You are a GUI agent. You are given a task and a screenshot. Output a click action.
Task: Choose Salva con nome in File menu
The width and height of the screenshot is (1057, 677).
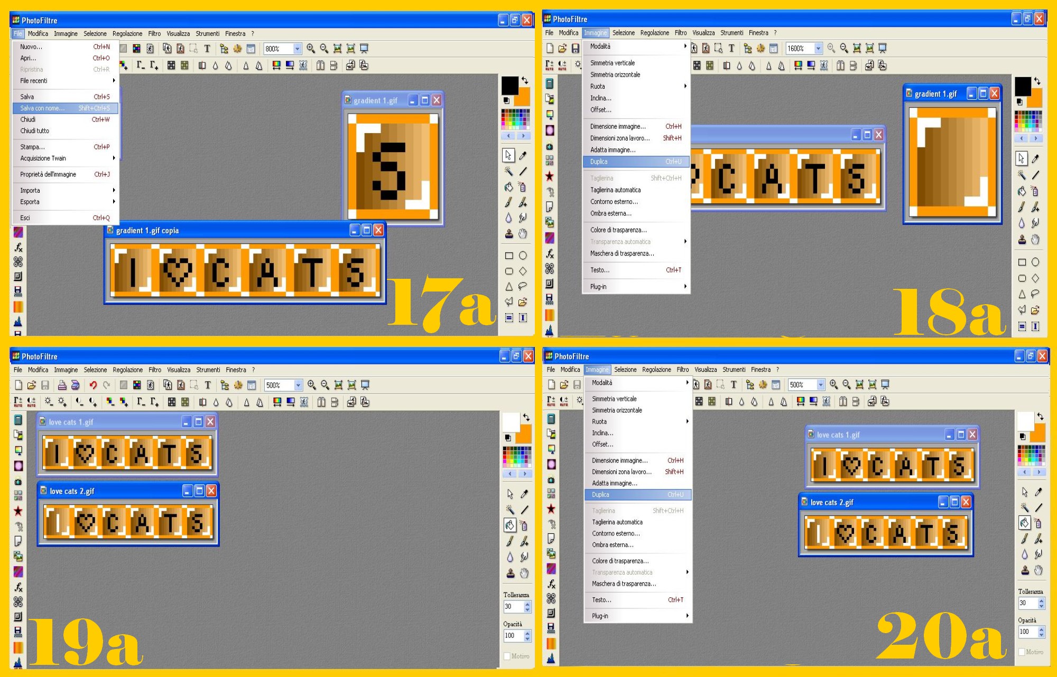click(42, 108)
